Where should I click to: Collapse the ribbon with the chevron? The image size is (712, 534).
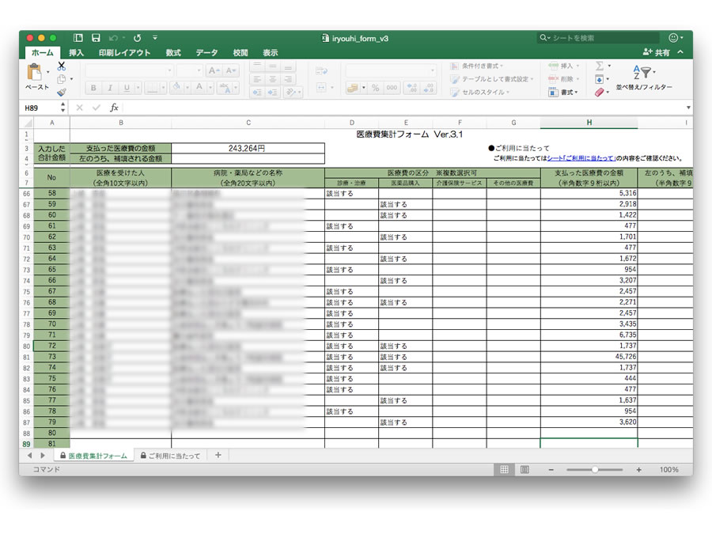click(680, 52)
